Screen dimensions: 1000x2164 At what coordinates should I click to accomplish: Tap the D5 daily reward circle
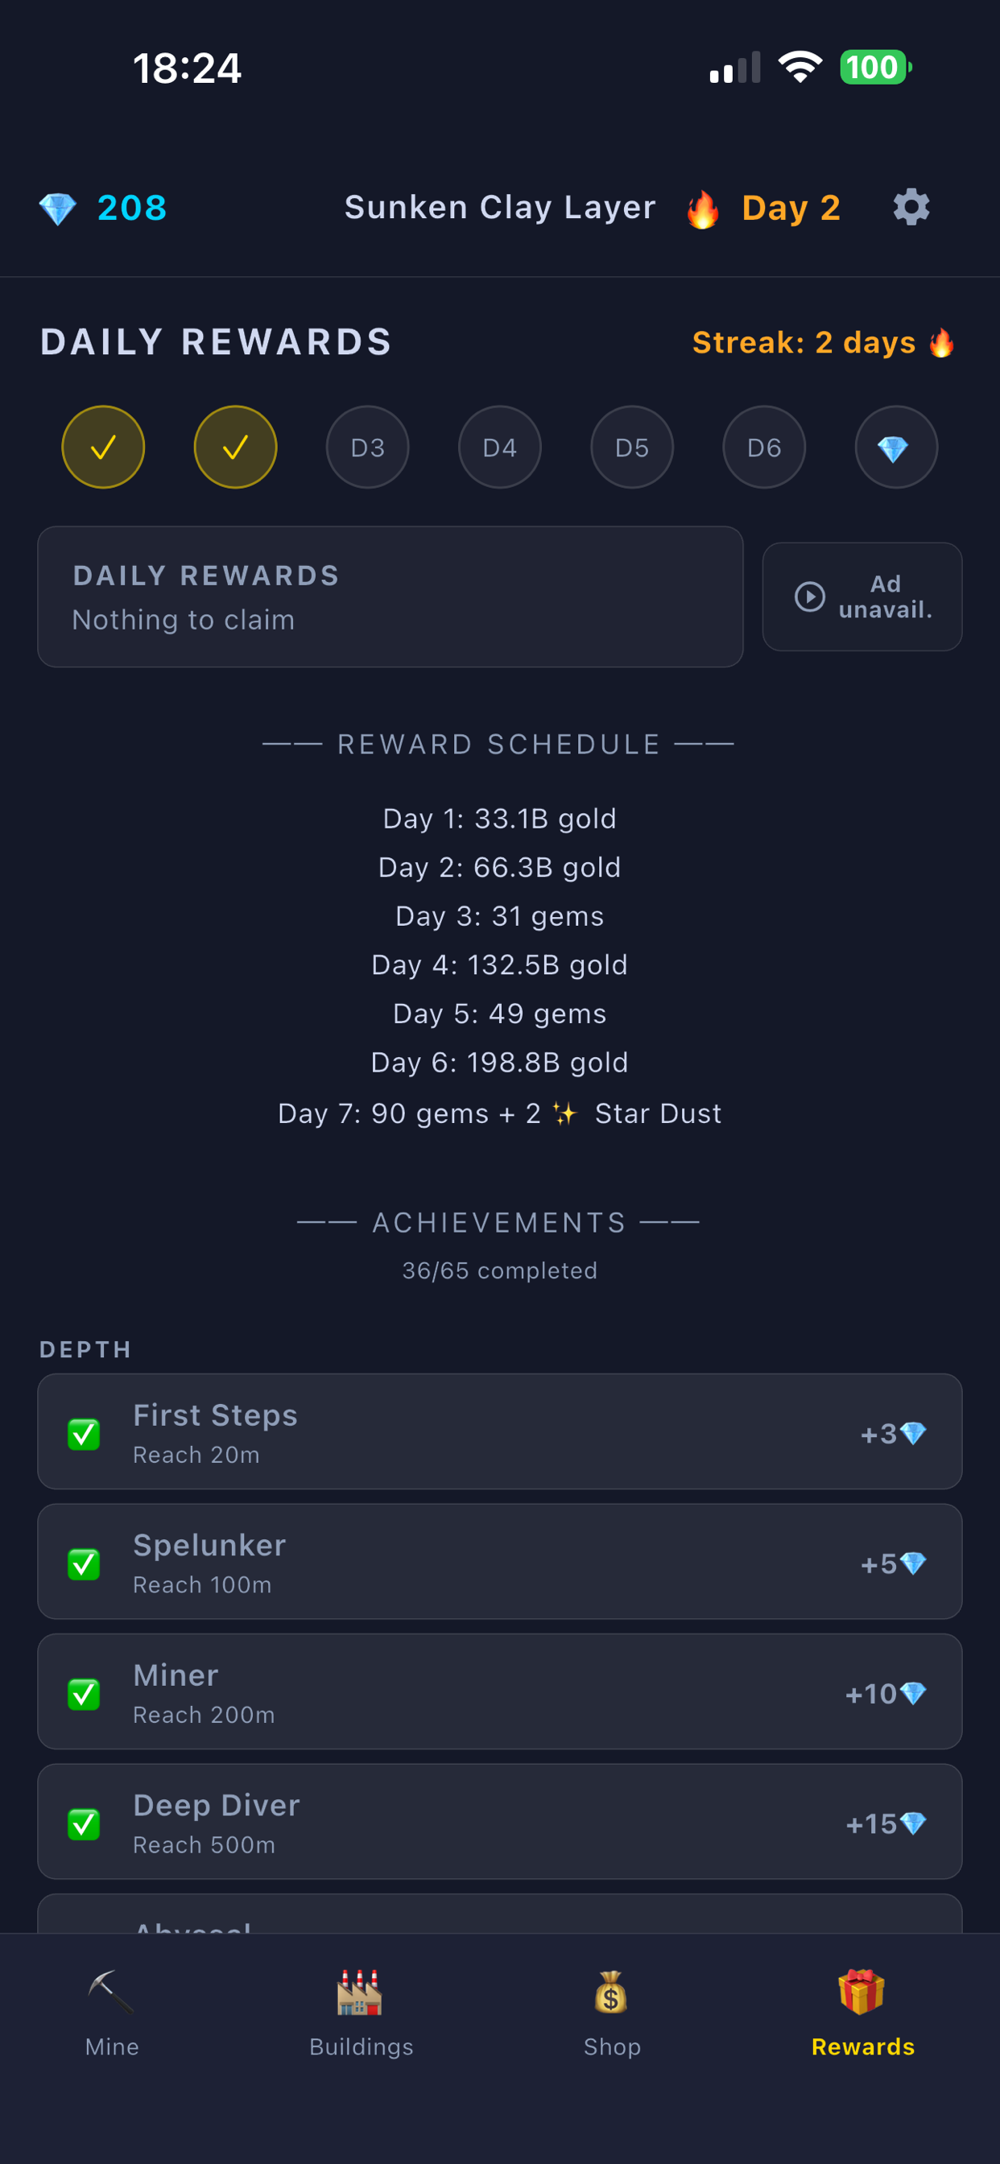632,447
